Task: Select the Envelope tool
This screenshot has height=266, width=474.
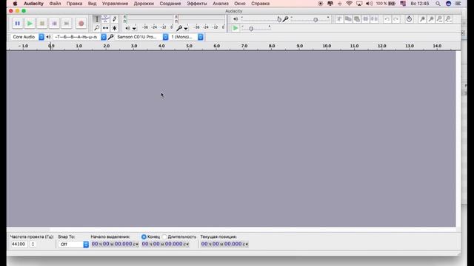Action: click(x=105, y=19)
